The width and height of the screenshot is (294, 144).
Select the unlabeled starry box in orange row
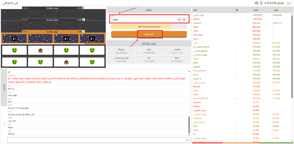40,39
